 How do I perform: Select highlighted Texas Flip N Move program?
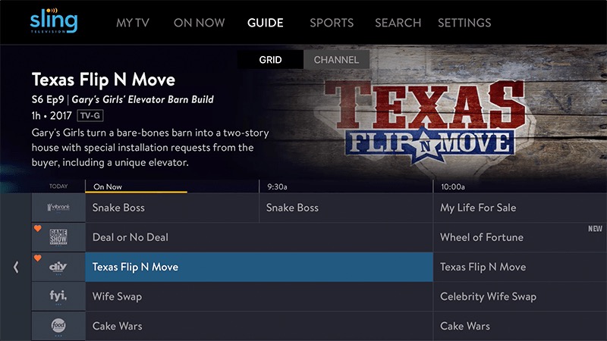click(x=259, y=267)
